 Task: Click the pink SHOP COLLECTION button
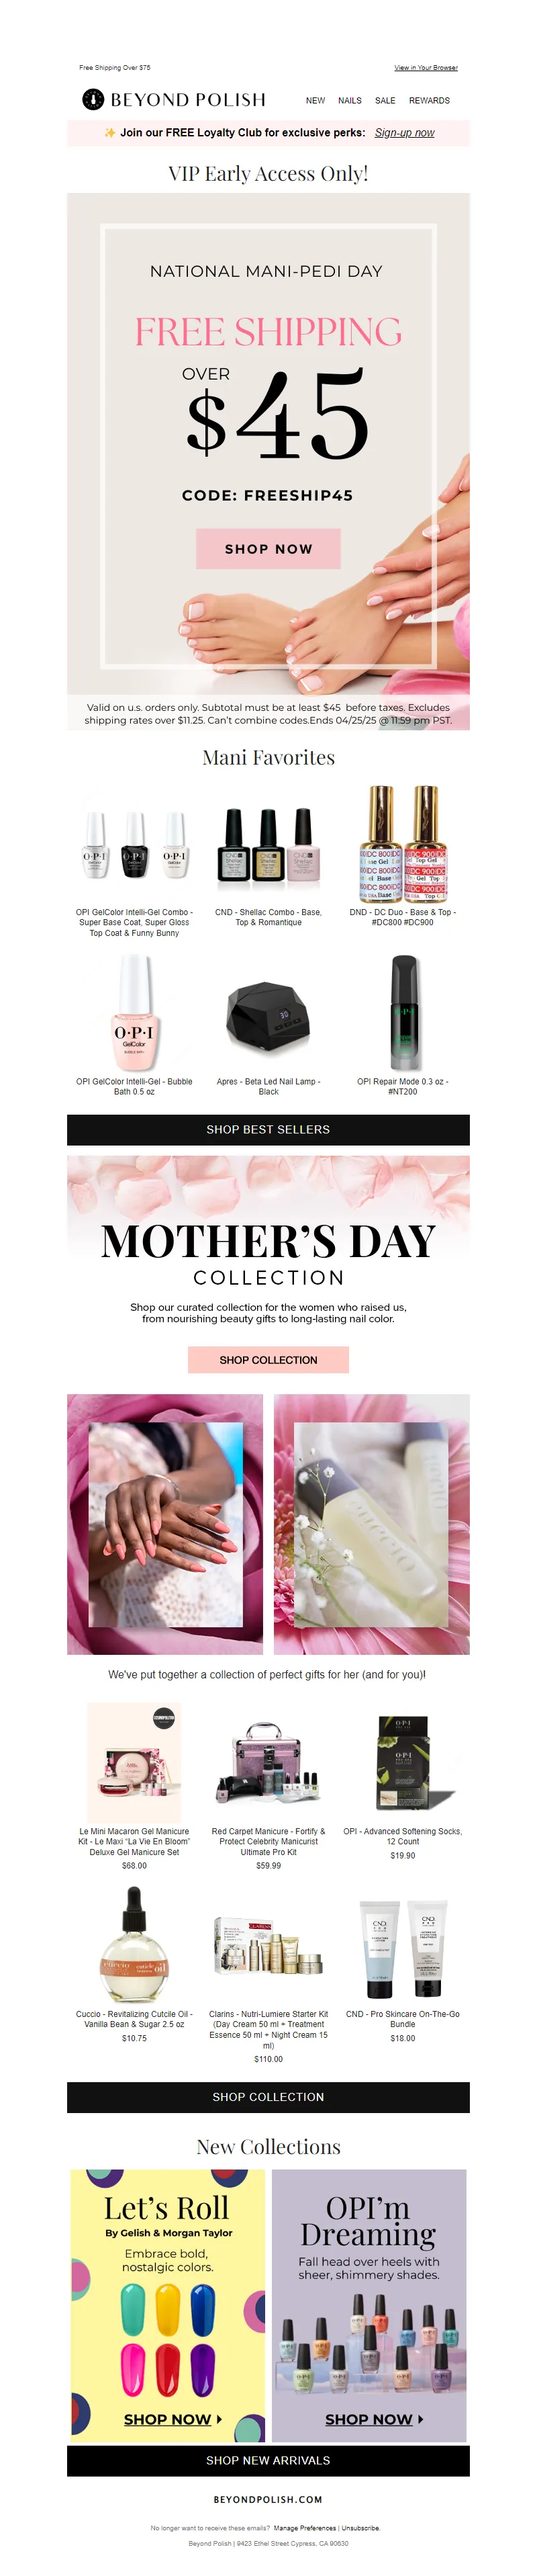268,1360
